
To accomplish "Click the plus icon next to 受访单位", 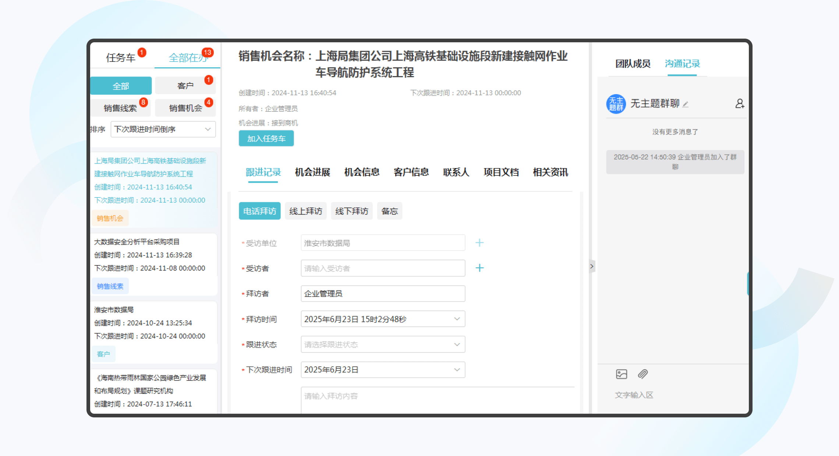I will (479, 243).
